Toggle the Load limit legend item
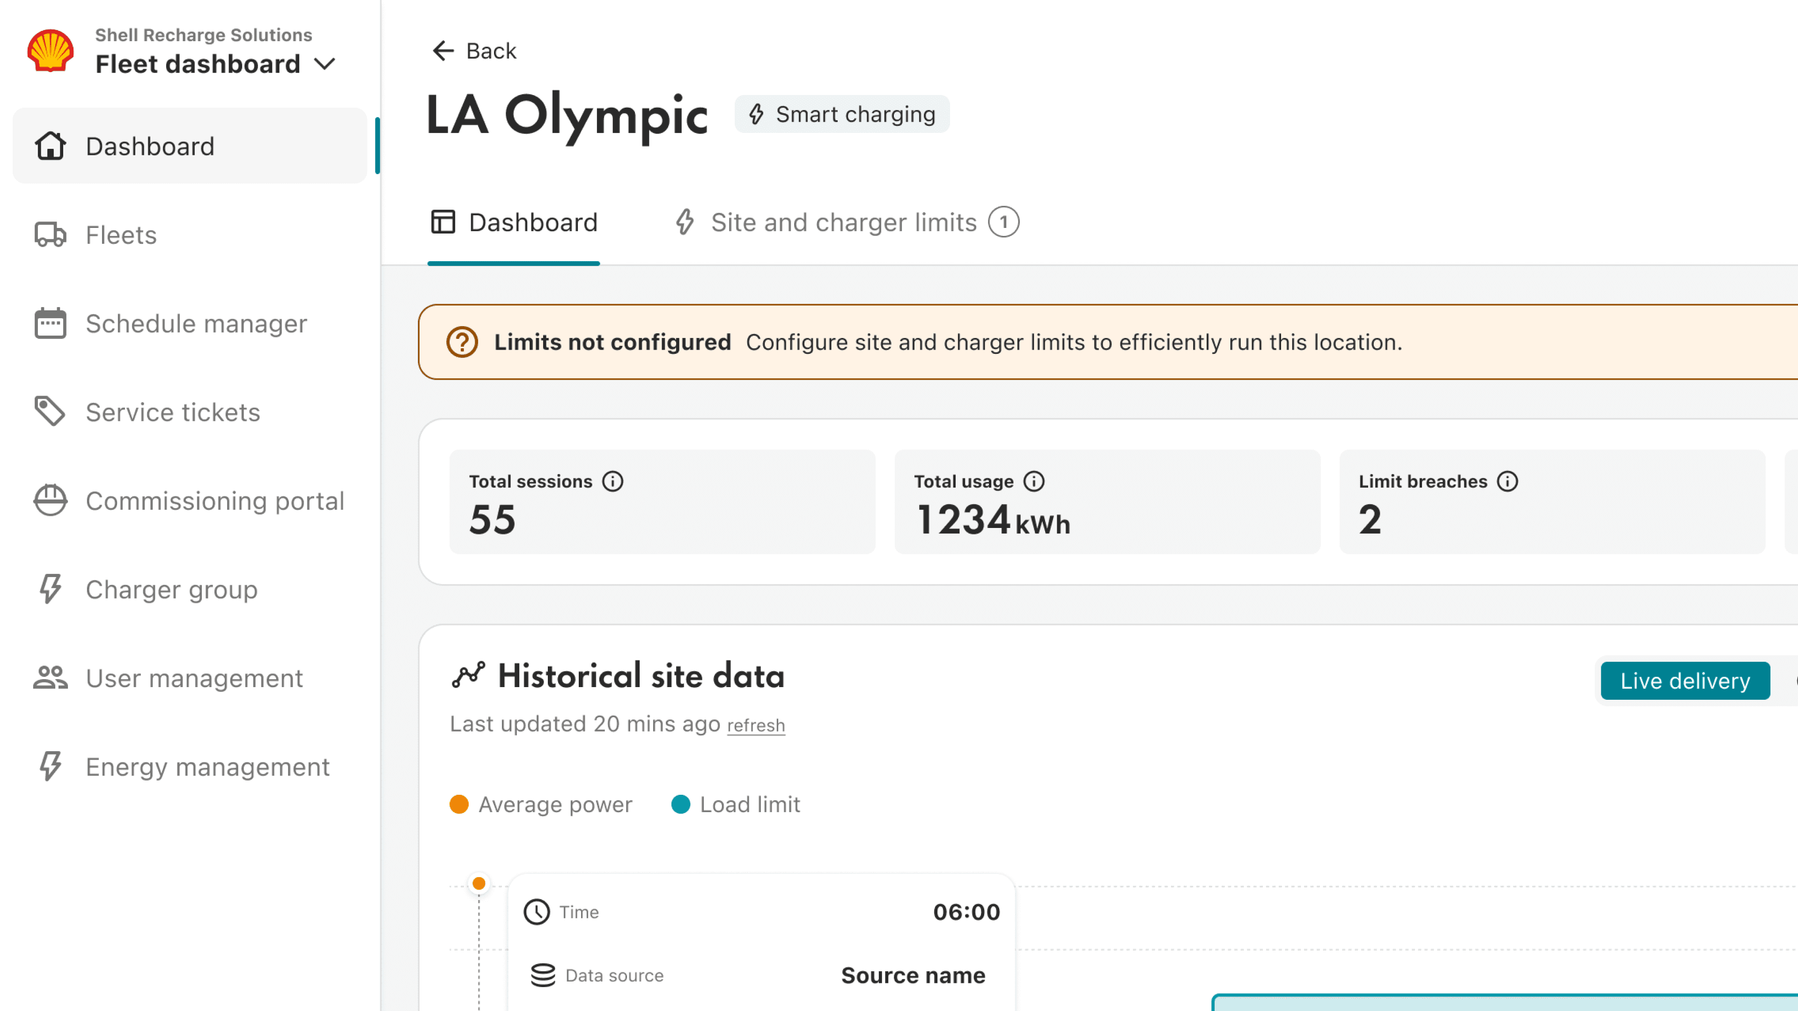 coord(736,805)
